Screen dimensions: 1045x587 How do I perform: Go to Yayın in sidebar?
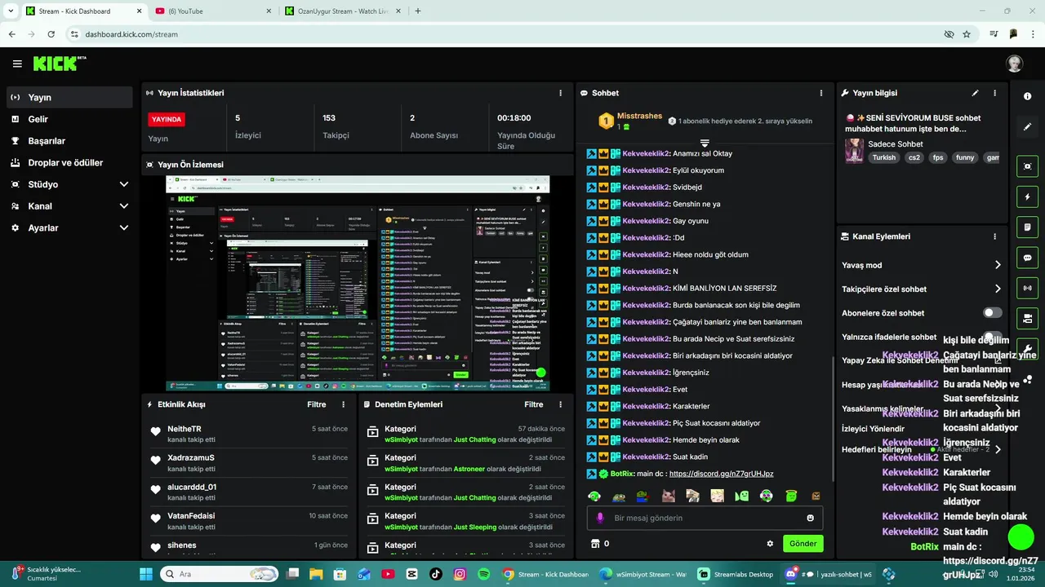point(69,97)
